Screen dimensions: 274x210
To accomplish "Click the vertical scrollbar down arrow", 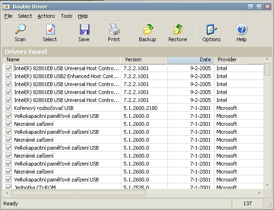I will click(x=267, y=185).
